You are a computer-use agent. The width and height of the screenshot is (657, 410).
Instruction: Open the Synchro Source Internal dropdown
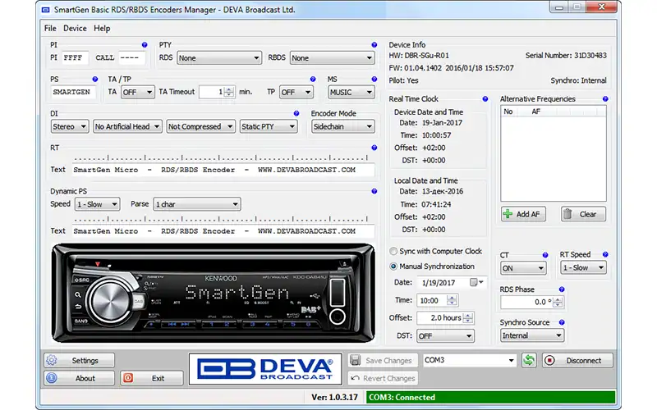[x=531, y=335]
